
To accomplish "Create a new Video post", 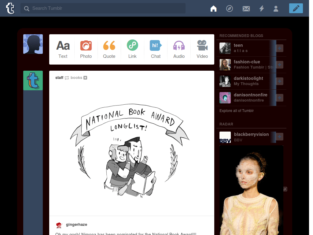I will click(202, 49).
